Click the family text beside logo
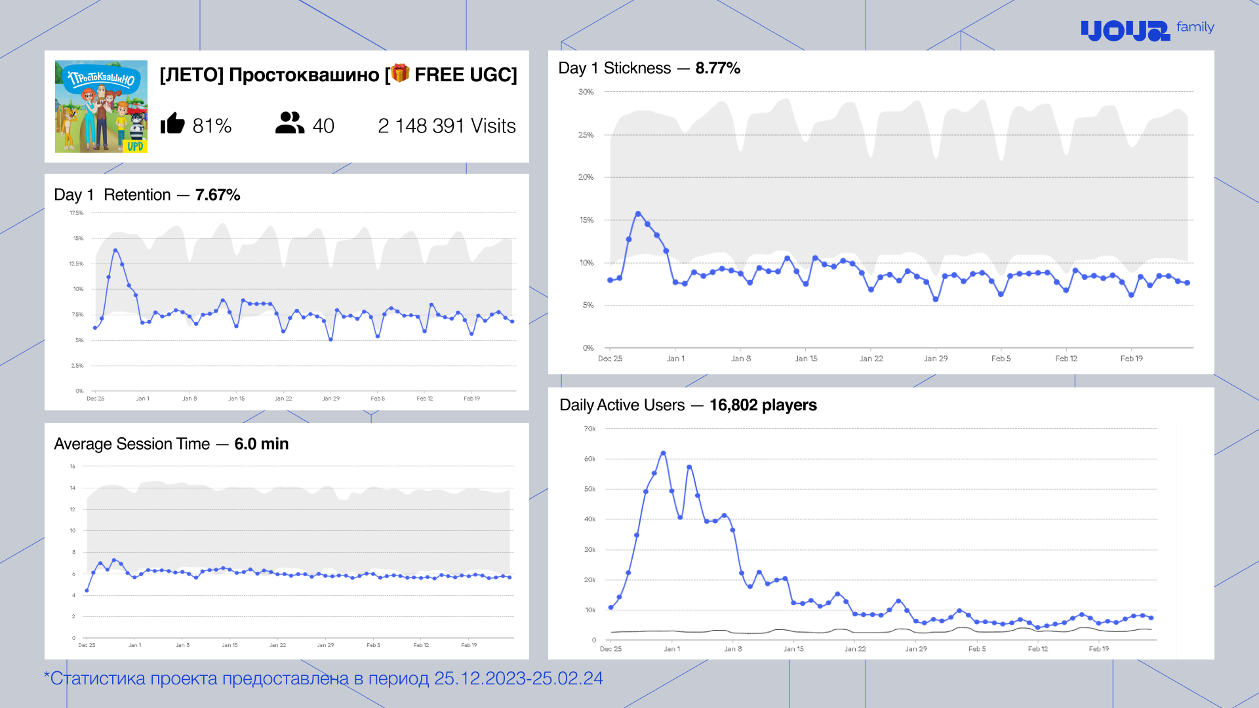 click(1195, 27)
